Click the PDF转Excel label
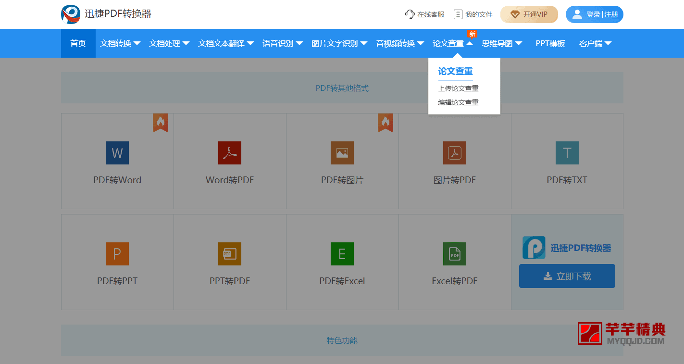This screenshot has height=364, width=684. (342, 281)
